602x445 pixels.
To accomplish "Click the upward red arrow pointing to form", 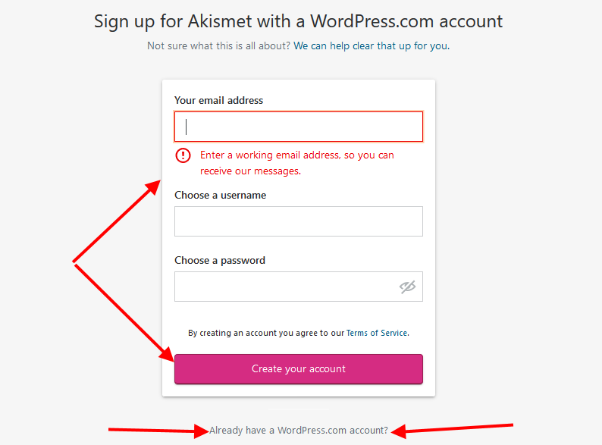I will 117,221.
